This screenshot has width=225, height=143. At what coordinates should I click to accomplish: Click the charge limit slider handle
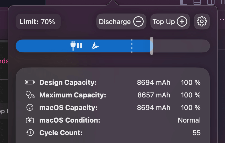(152, 46)
